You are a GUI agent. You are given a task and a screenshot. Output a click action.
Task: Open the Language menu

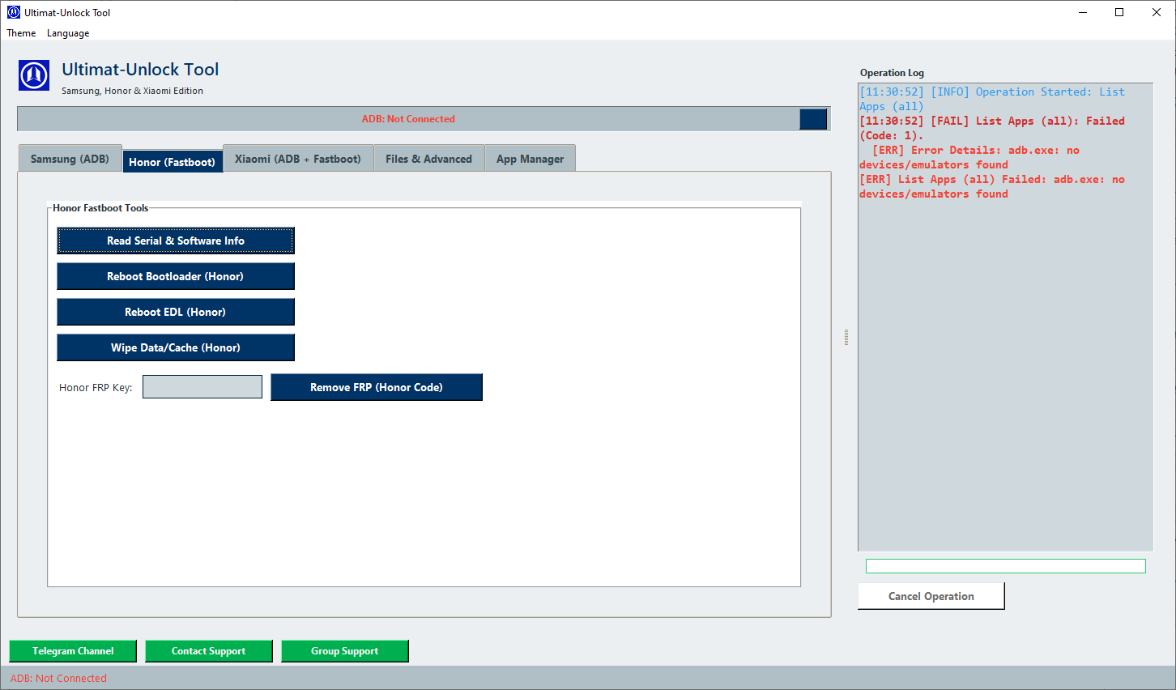coord(67,33)
